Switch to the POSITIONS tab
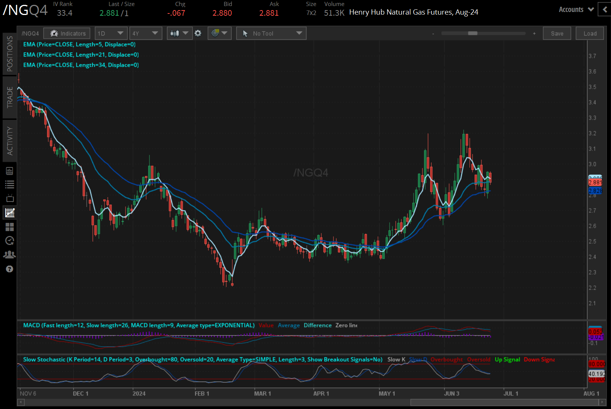Viewport: 611px width, 409px height. pos(10,54)
